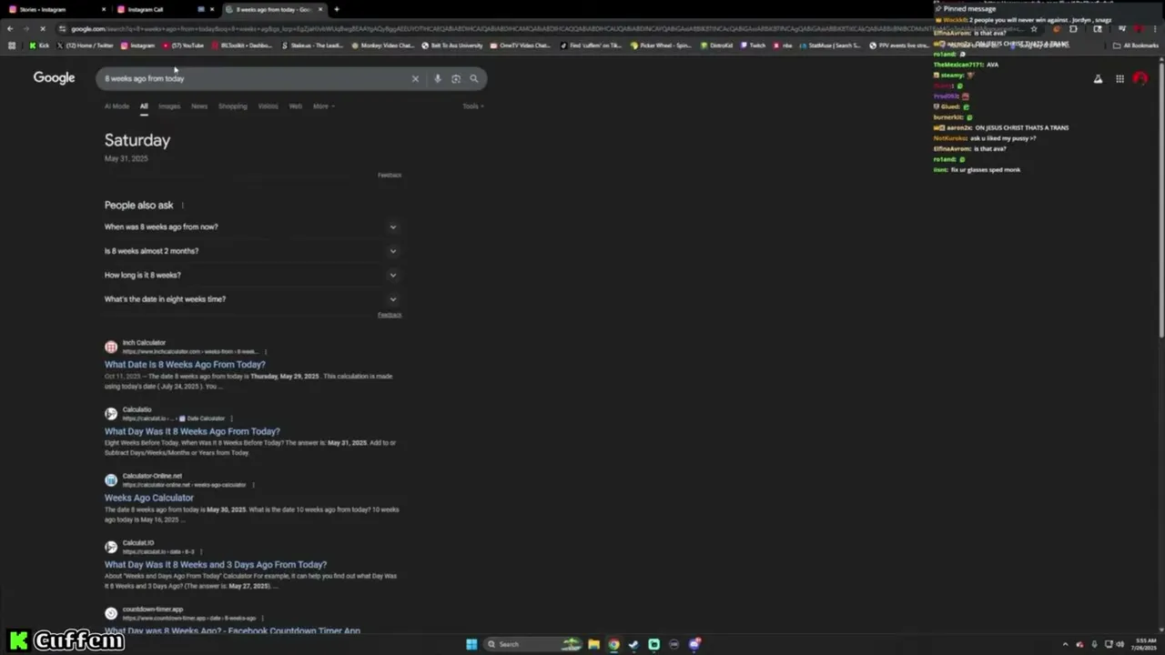The height and width of the screenshot is (655, 1165).
Task: Select the News search tab
Action: click(x=199, y=106)
